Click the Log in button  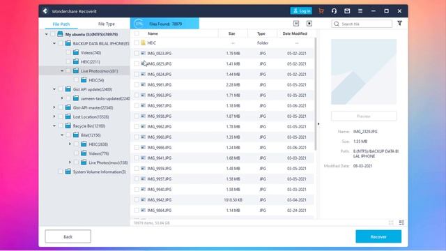tap(301, 11)
